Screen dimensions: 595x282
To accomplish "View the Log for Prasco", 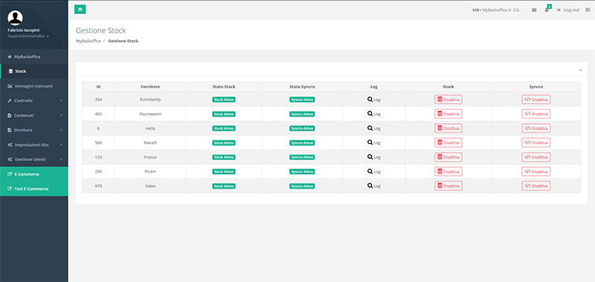I will (x=374, y=157).
